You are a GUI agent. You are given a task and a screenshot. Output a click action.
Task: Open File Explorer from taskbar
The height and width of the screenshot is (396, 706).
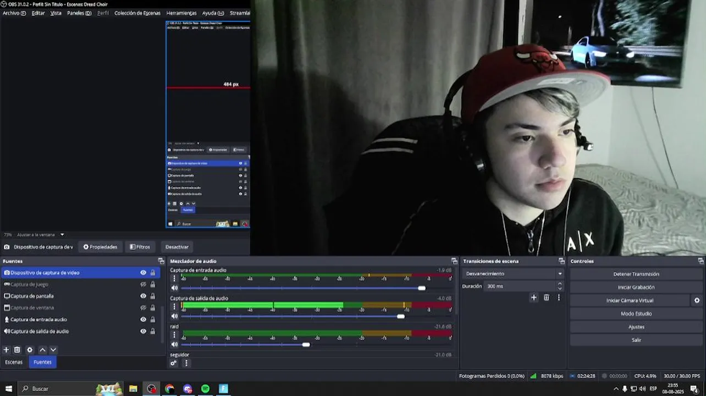click(x=133, y=389)
